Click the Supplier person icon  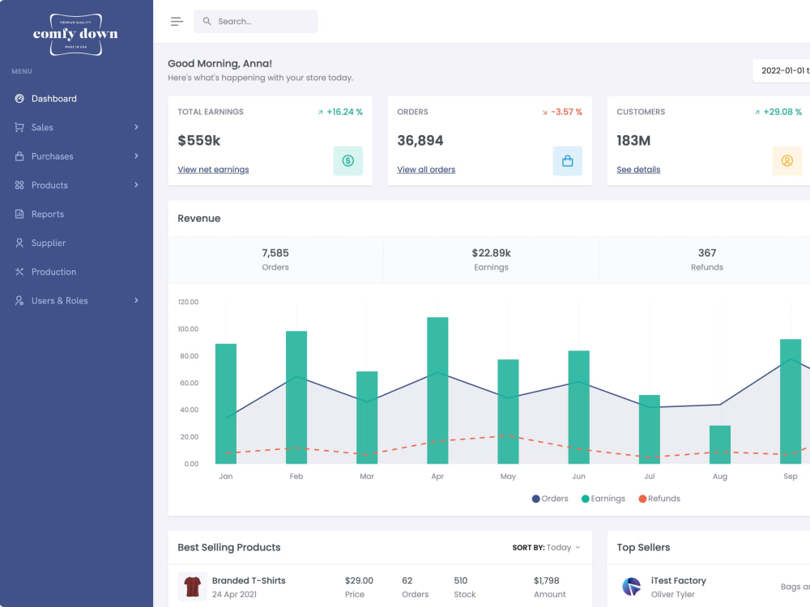coord(19,243)
